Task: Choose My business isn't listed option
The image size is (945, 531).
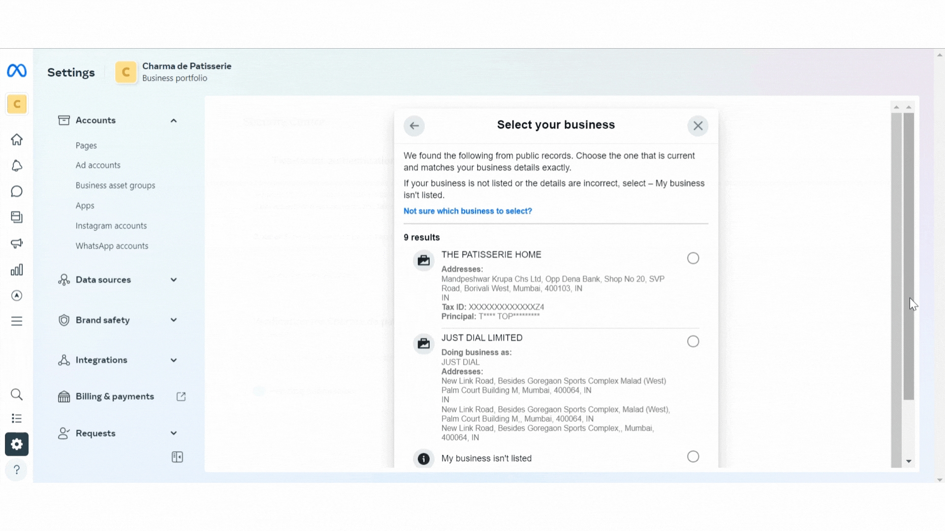Action: [x=693, y=457]
